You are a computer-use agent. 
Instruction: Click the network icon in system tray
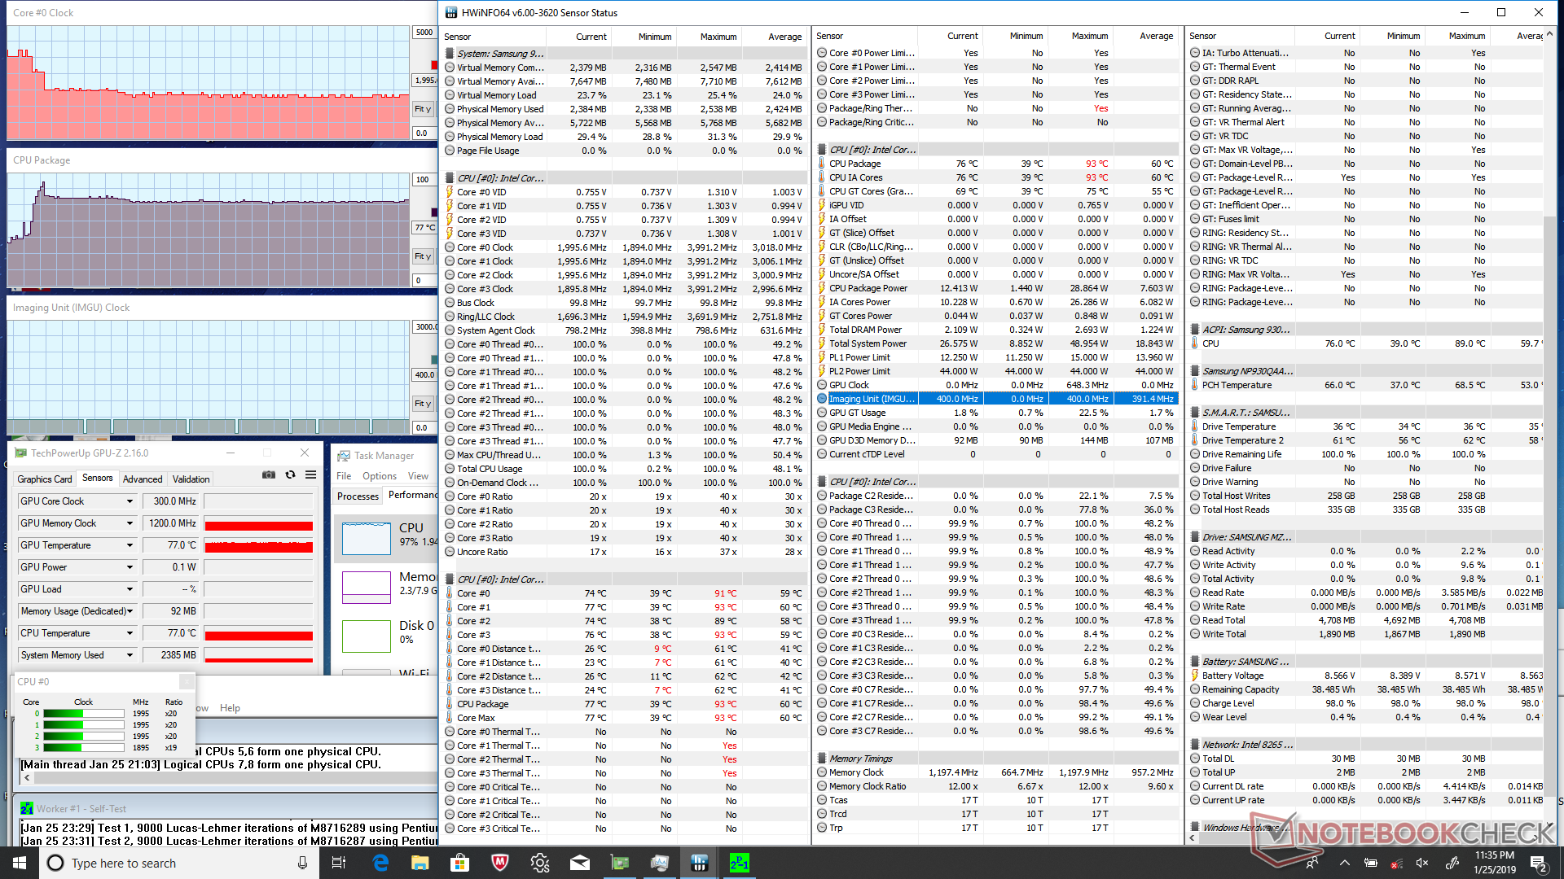pyautogui.click(x=1397, y=863)
